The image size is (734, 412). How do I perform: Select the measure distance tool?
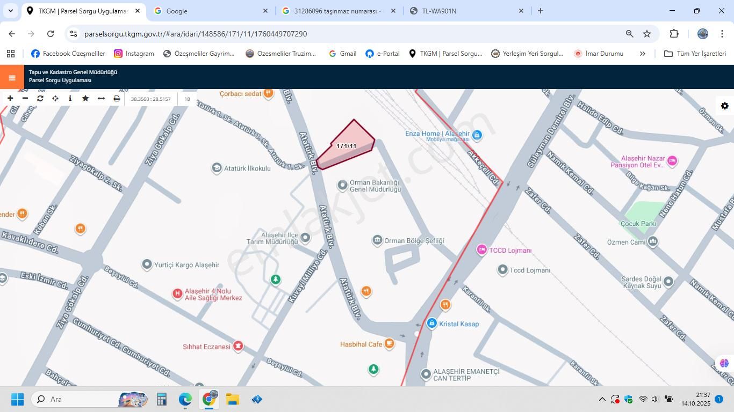point(101,99)
